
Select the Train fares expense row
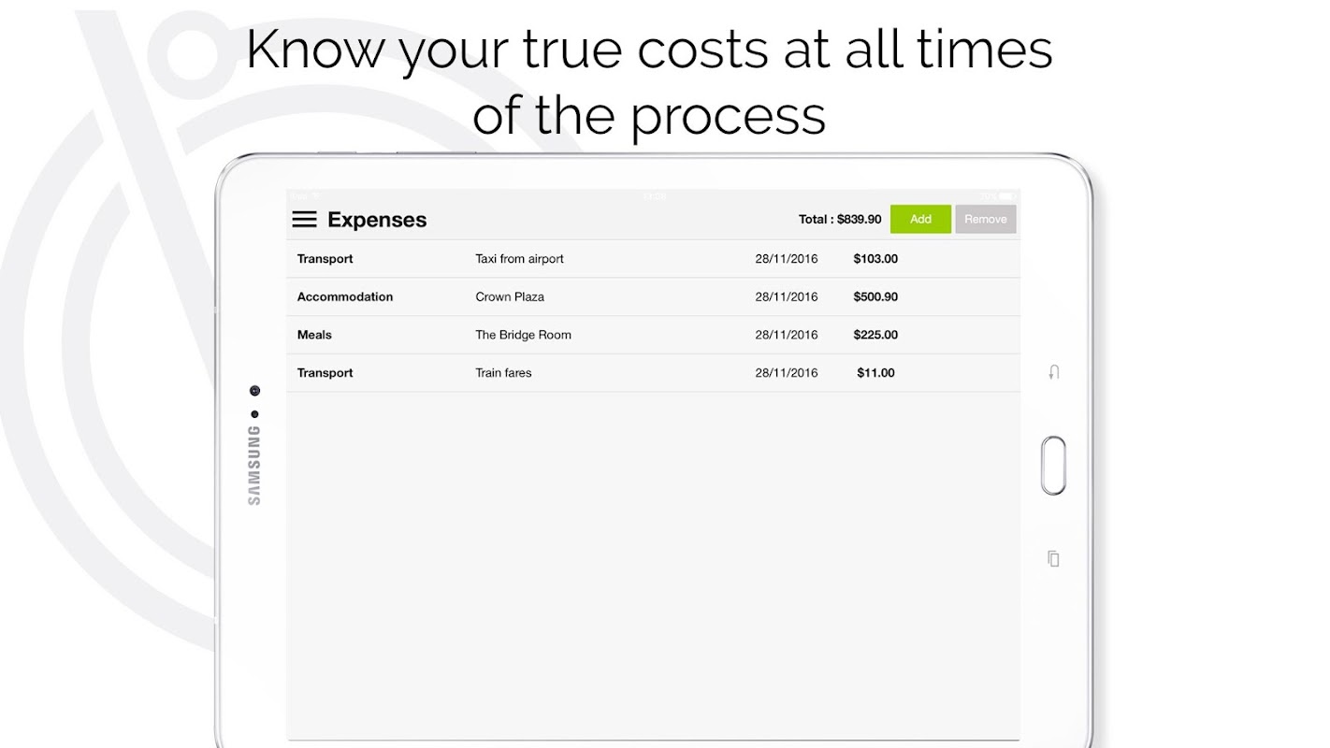click(653, 372)
